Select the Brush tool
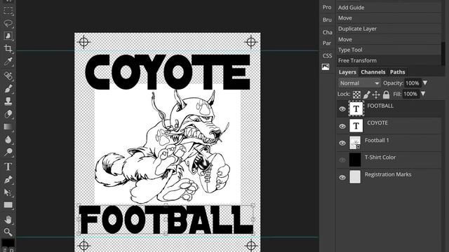 point(8,88)
